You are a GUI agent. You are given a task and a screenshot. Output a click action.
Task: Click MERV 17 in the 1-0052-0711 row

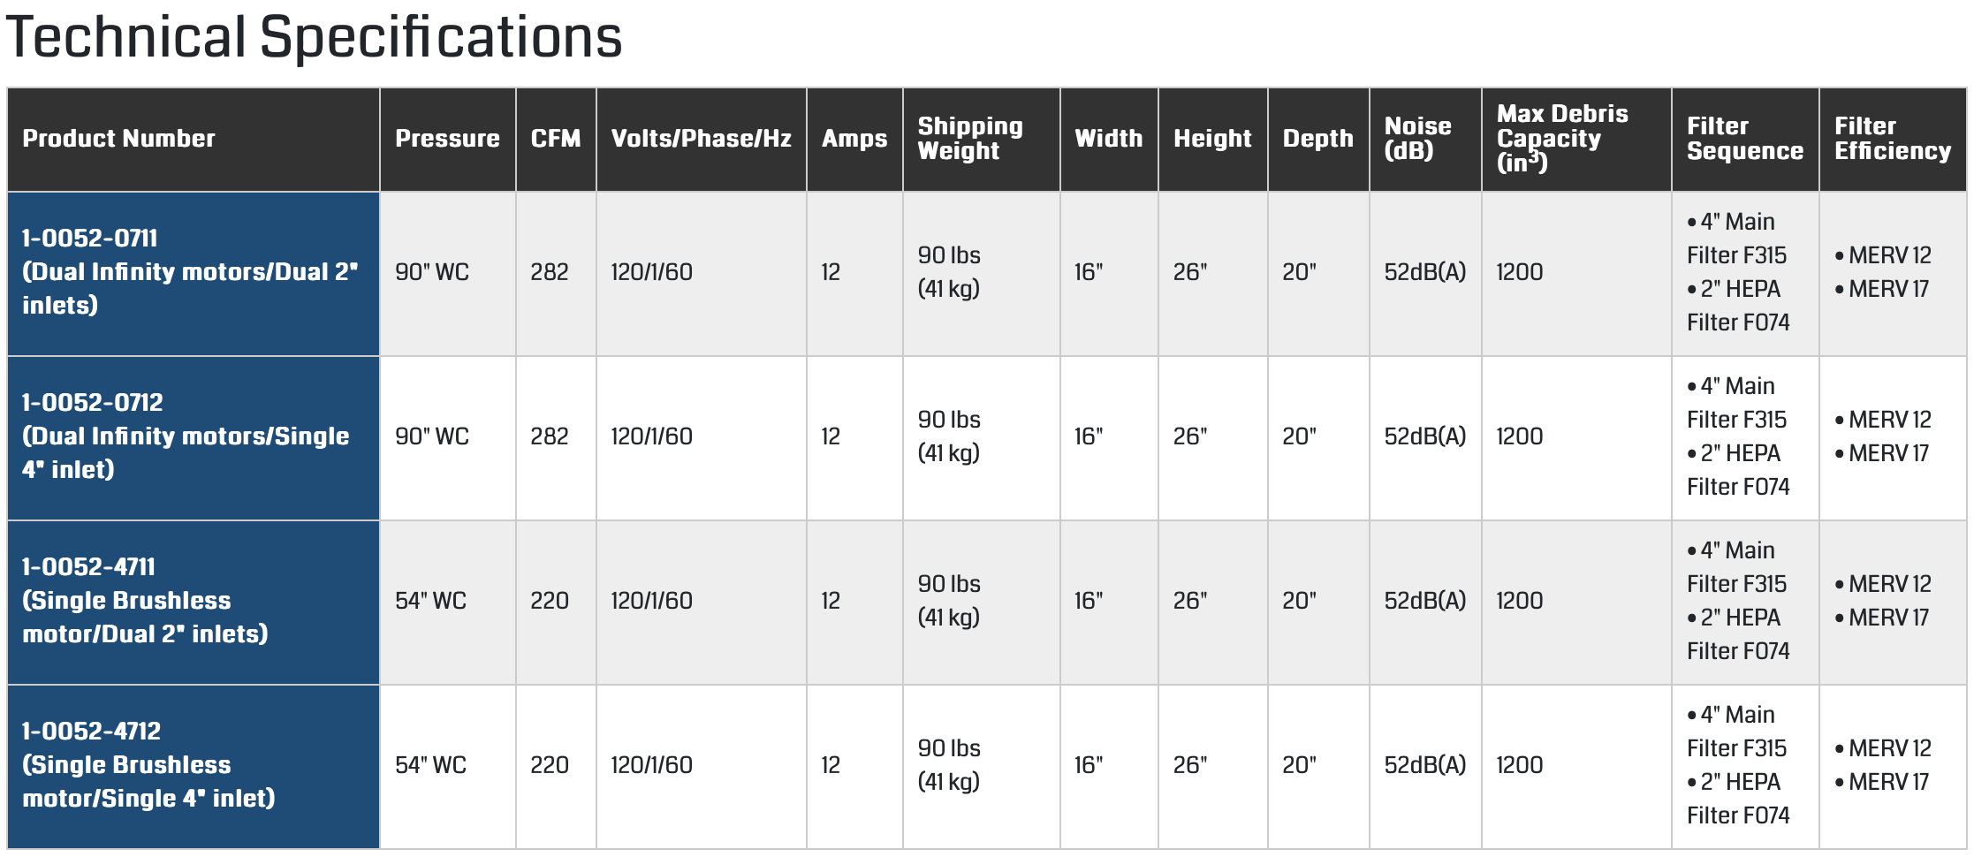point(1887,289)
